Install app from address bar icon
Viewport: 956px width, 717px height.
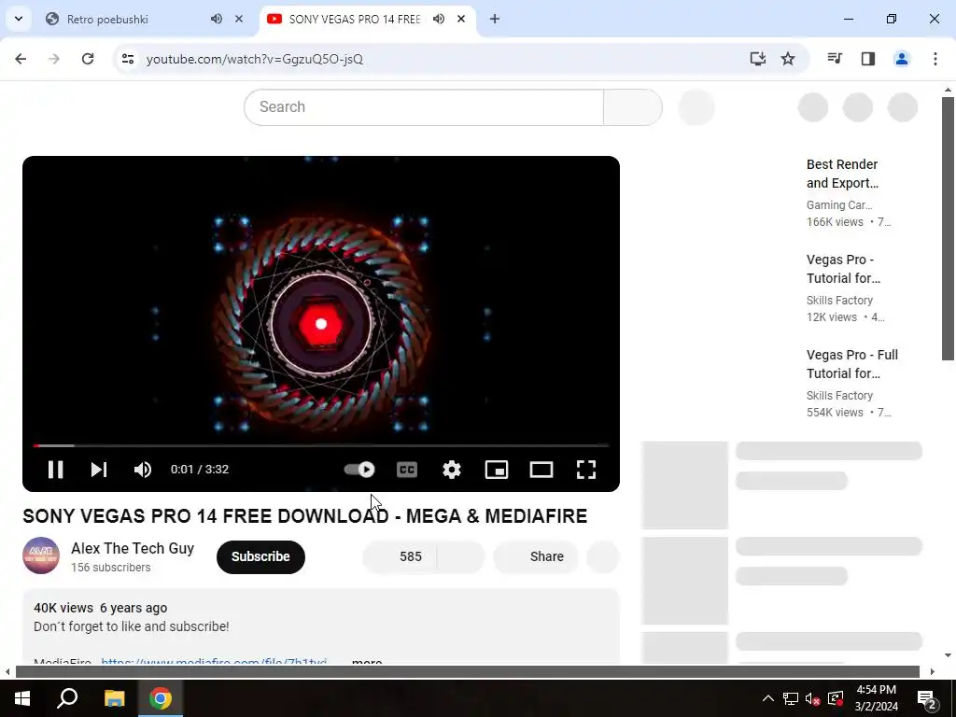point(758,59)
